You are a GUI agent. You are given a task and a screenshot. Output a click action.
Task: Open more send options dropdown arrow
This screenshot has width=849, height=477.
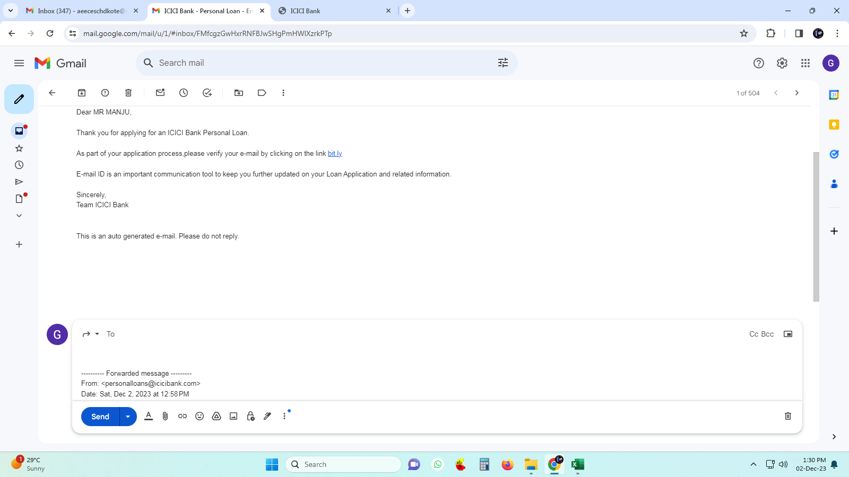(x=128, y=417)
